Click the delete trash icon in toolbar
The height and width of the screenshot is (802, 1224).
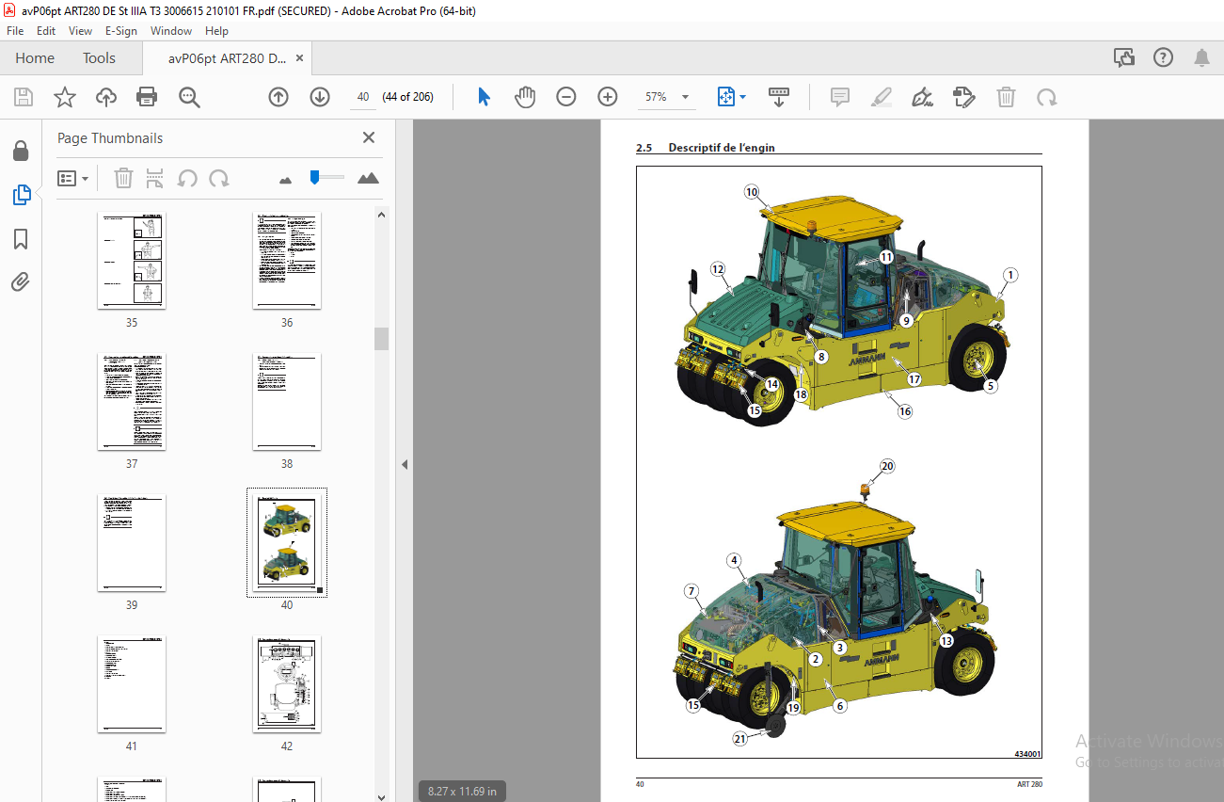tap(1006, 97)
